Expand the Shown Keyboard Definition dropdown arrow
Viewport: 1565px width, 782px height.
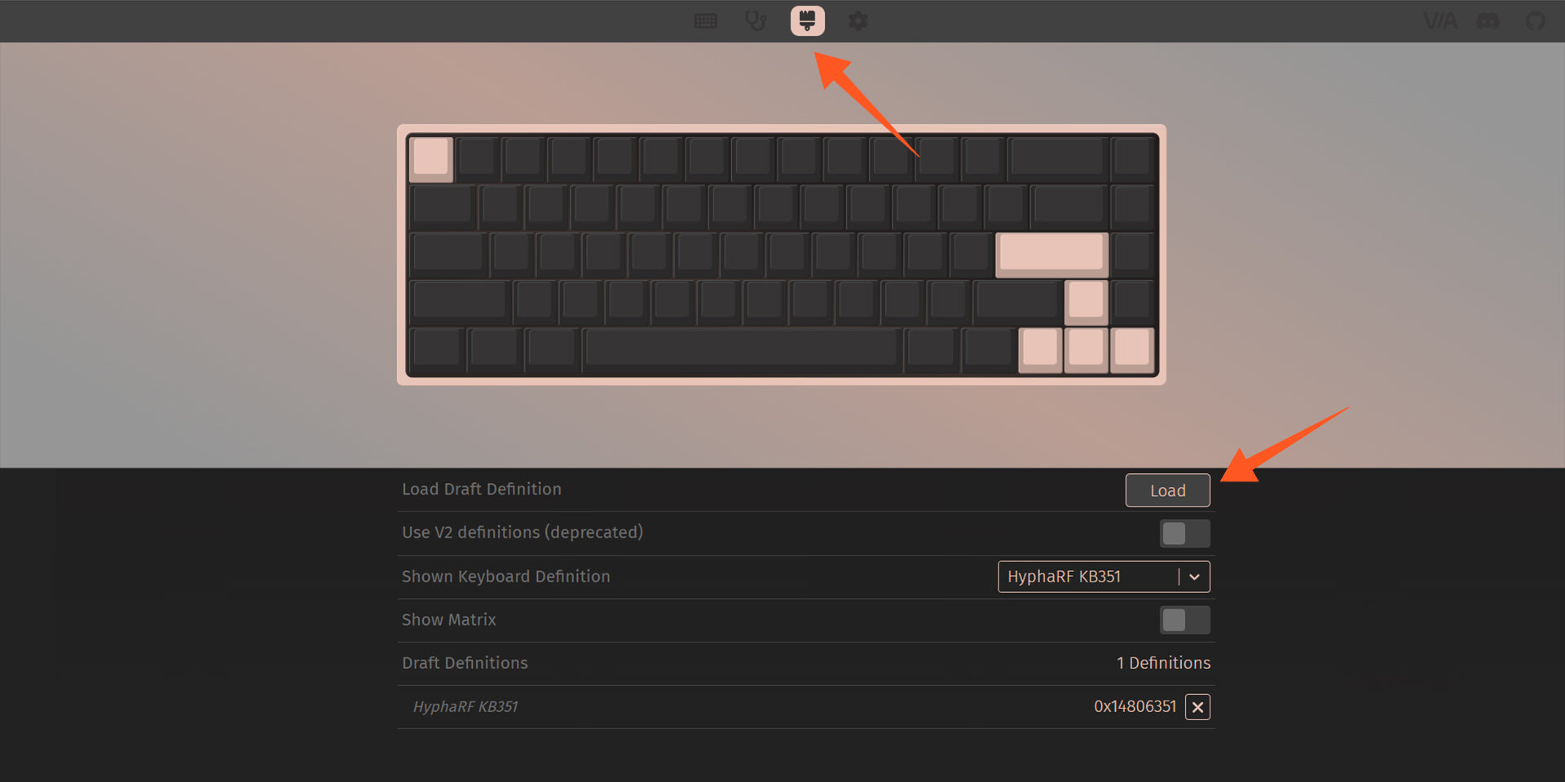click(x=1194, y=577)
